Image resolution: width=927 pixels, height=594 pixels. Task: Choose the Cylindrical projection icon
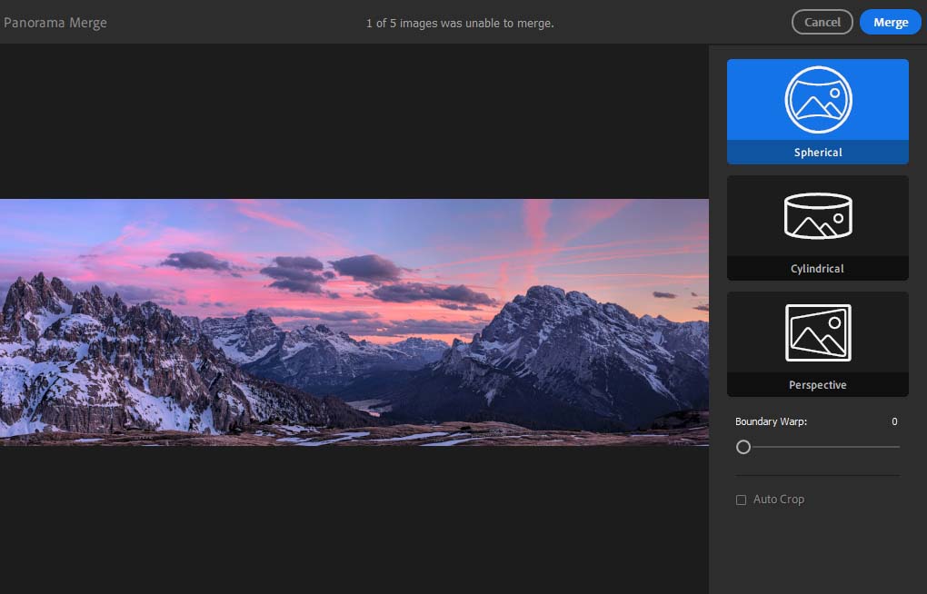point(818,216)
